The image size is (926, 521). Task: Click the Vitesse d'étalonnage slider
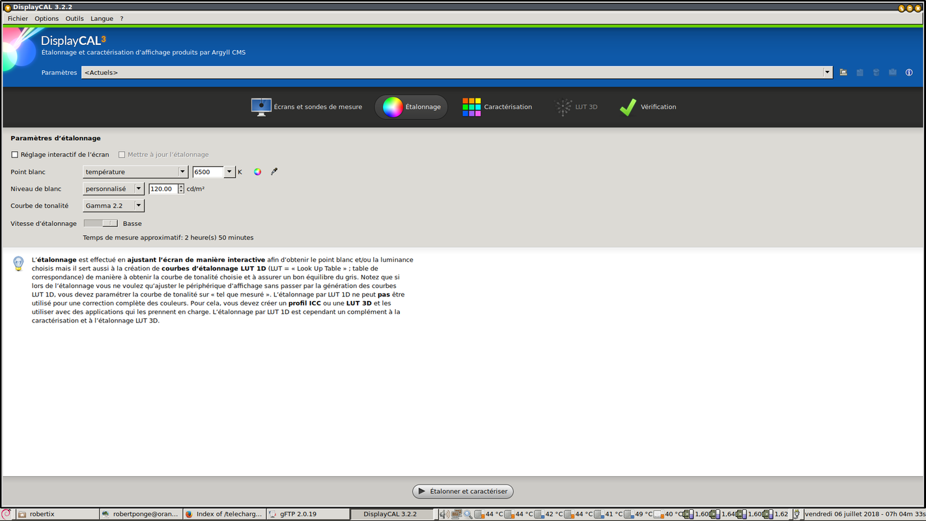tap(101, 223)
